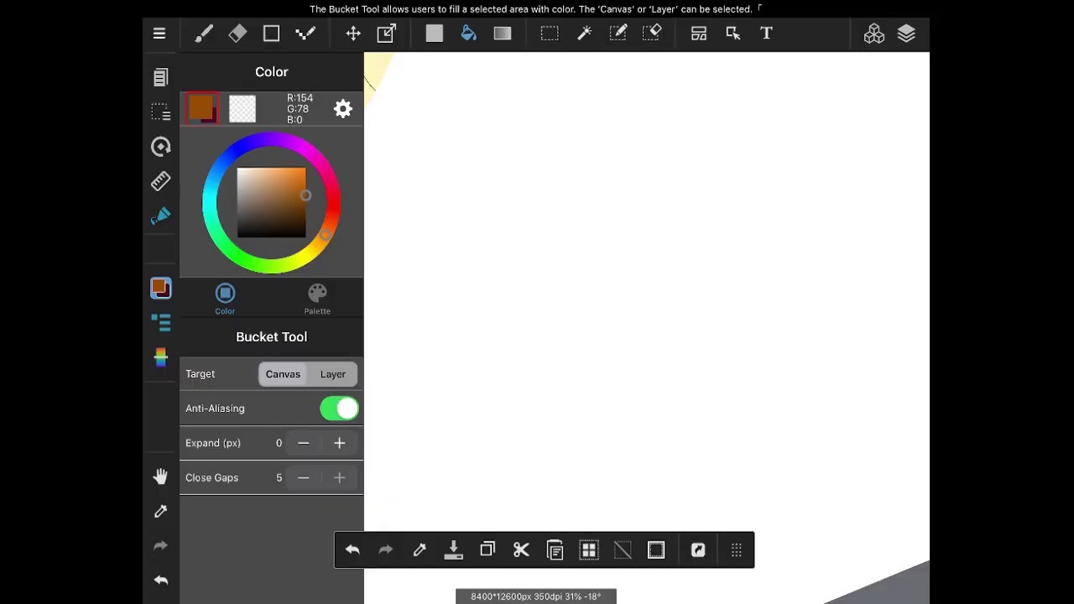Viewport: 1074px width, 604px height.
Task: Click copy icon in bottom shortcut bar
Action: tap(487, 550)
